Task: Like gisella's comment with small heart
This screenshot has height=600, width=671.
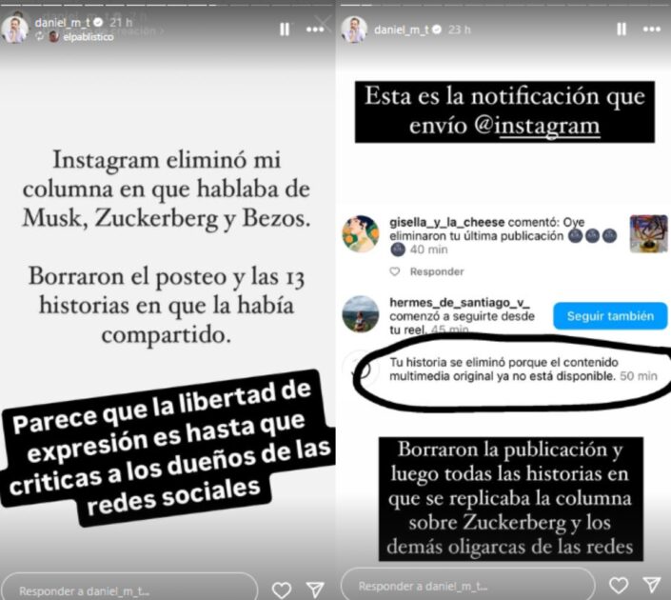Action: pos(395,271)
